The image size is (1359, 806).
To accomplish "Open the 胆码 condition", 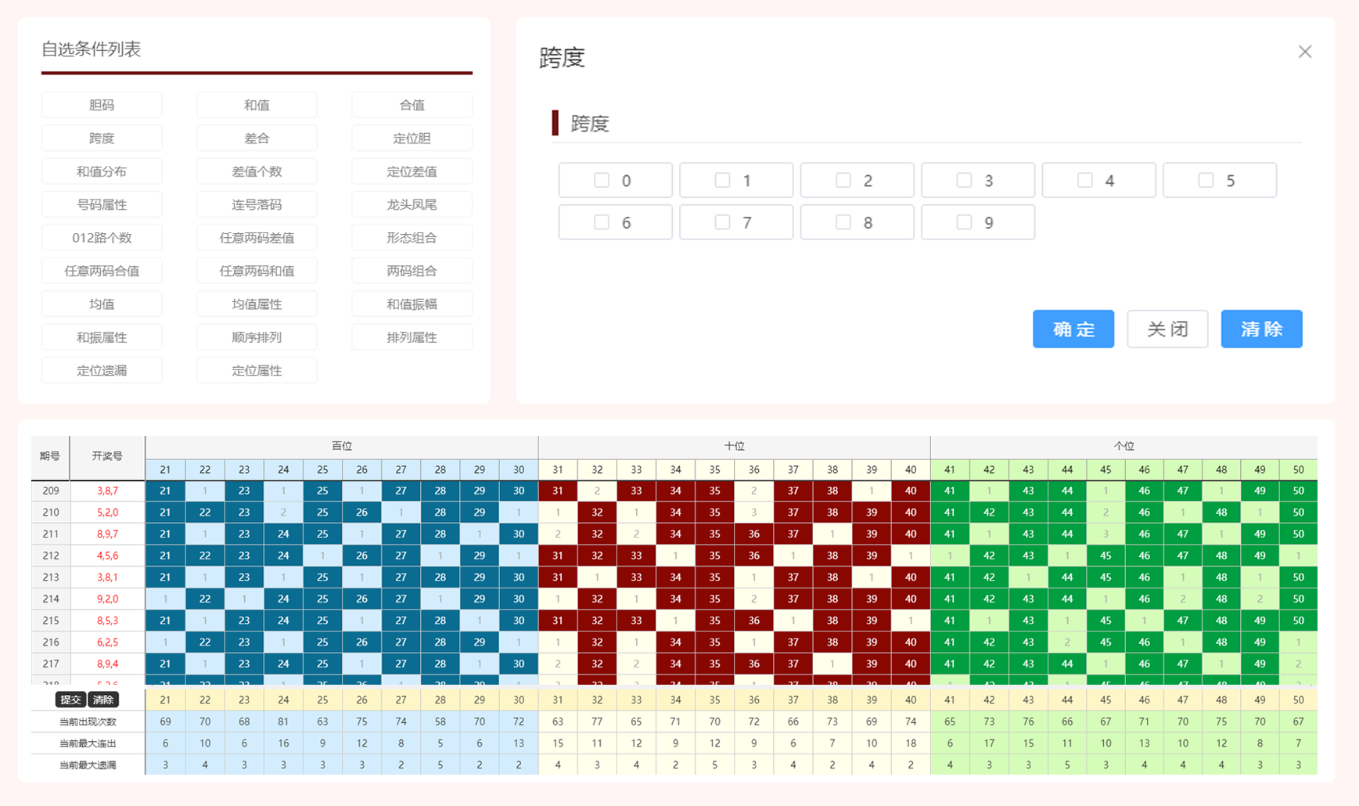I will tap(102, 105).
